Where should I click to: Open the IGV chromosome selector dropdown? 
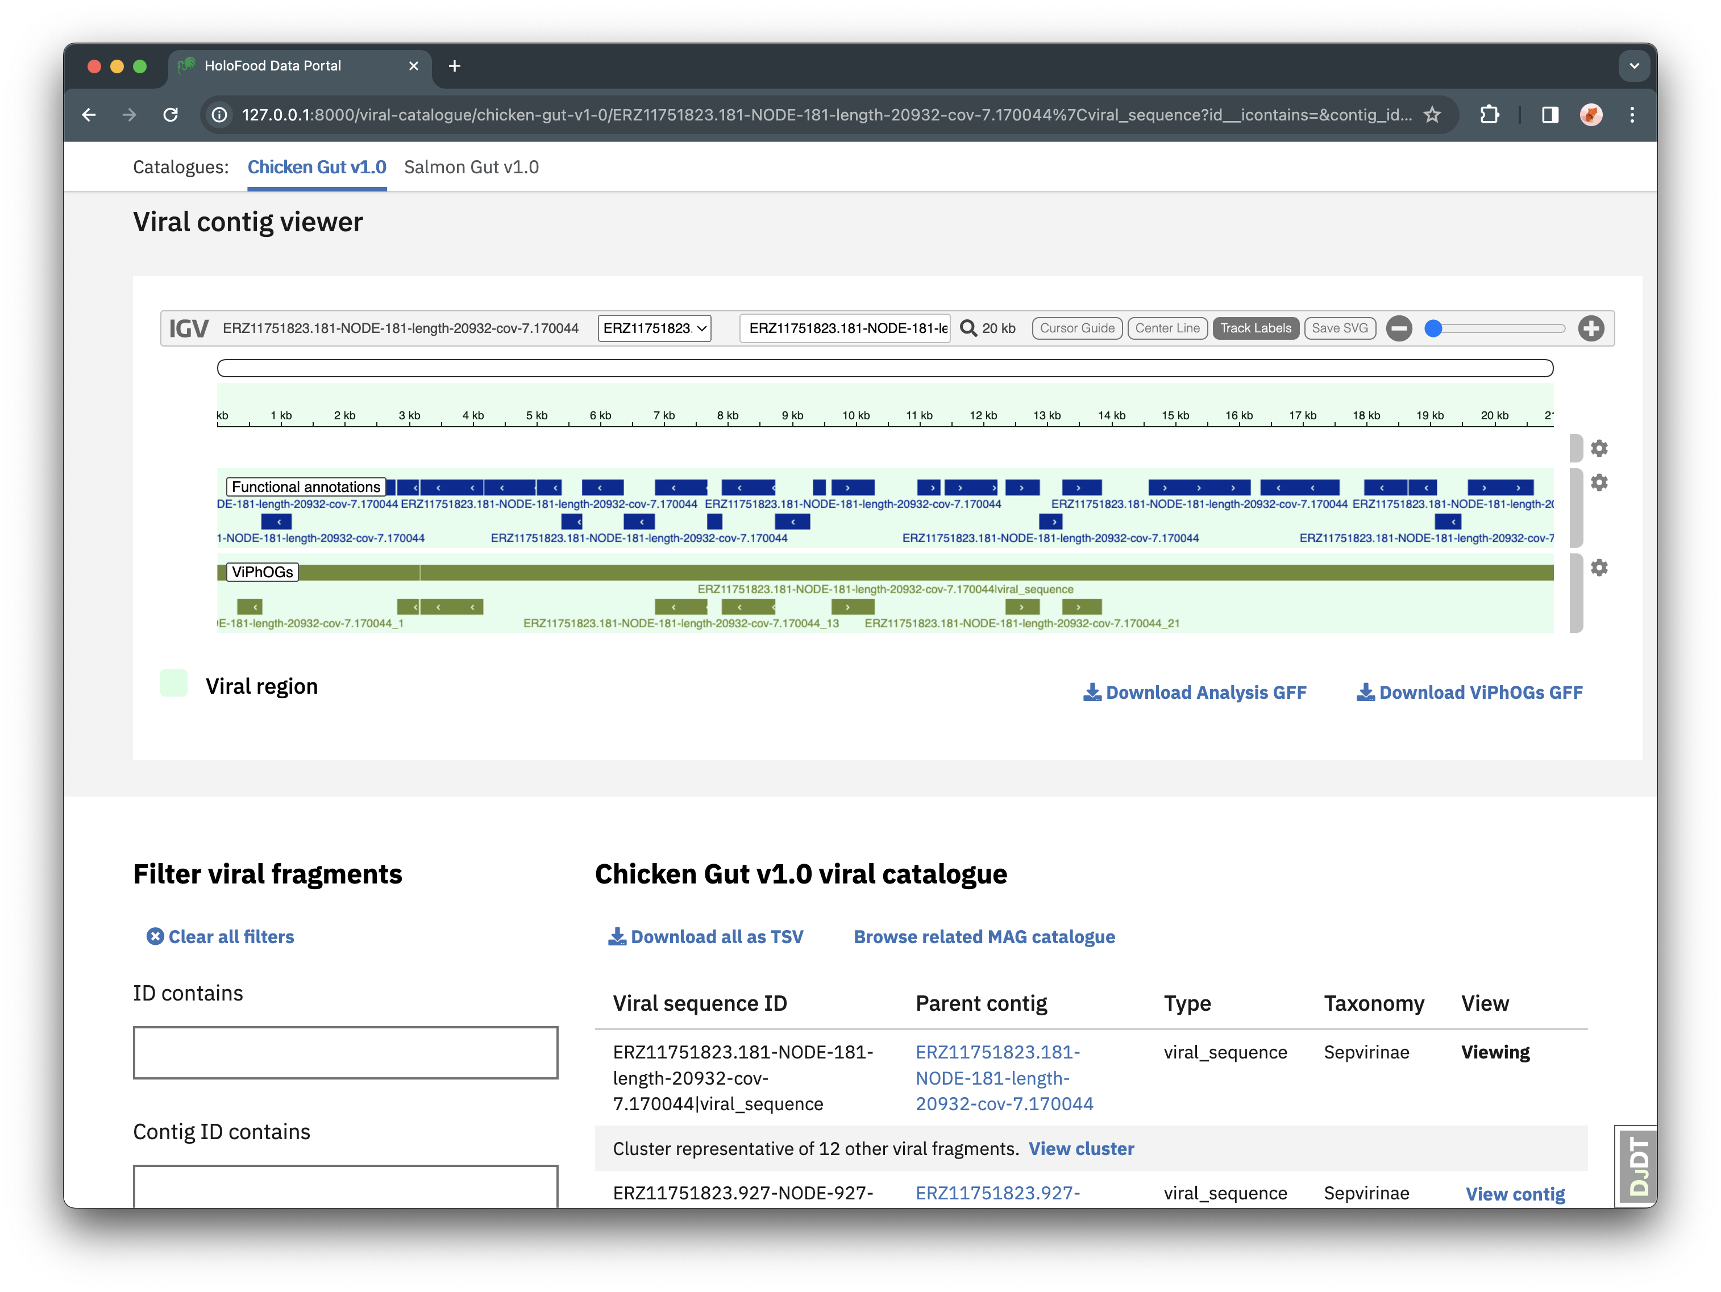pos(654,328)
